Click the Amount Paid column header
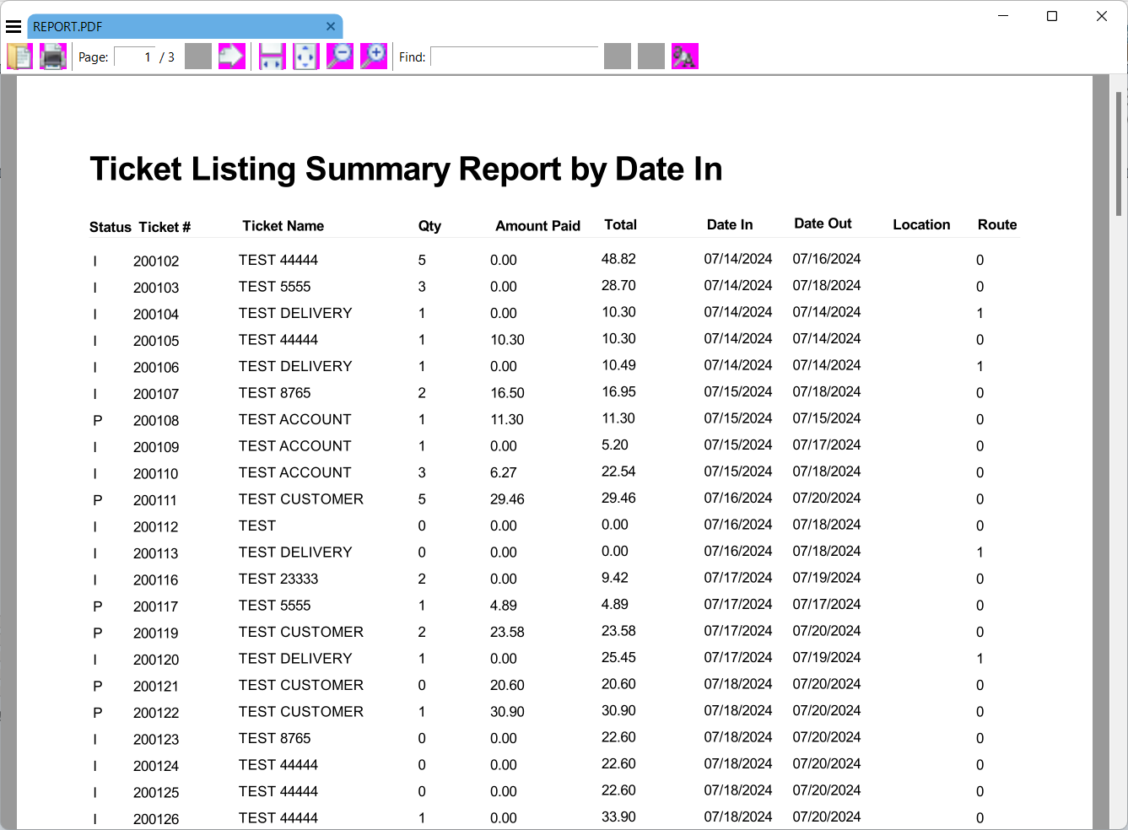 coord(538,226)
